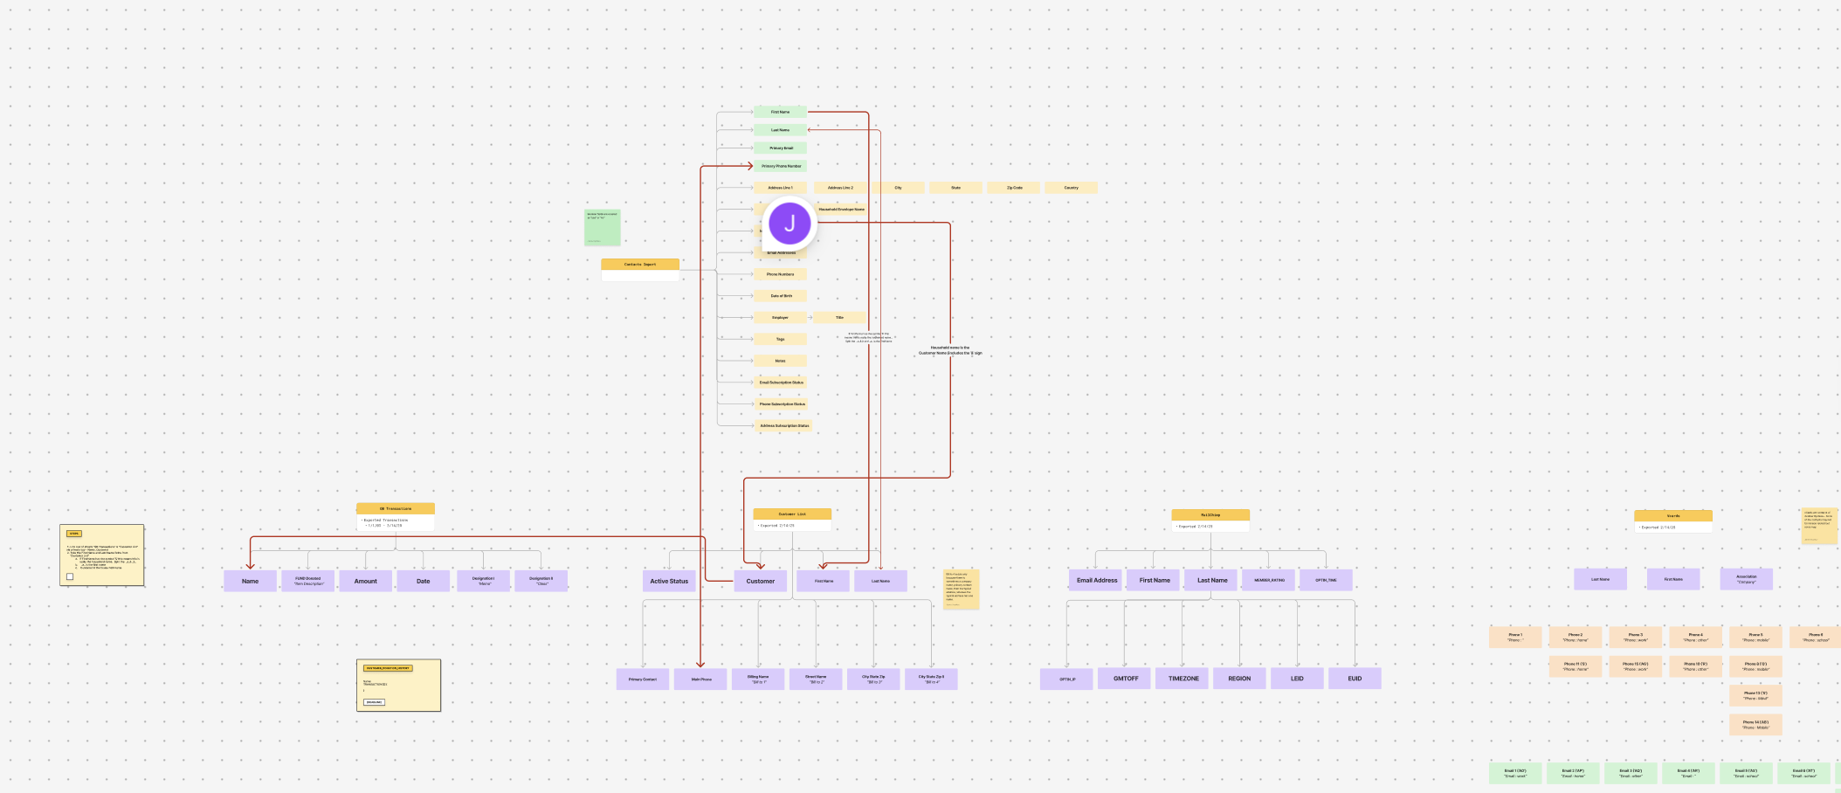Click the EUID field box

point(1355,679)
